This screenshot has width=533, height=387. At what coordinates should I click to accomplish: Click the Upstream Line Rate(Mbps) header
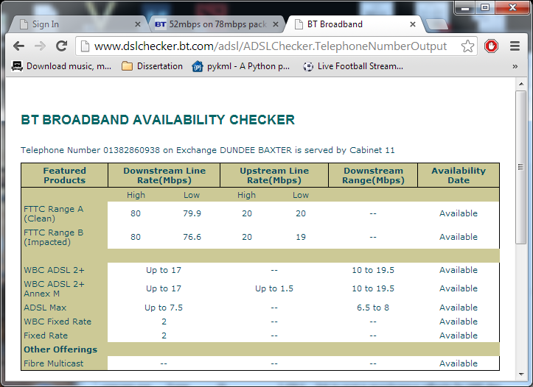tap(274, 175)
